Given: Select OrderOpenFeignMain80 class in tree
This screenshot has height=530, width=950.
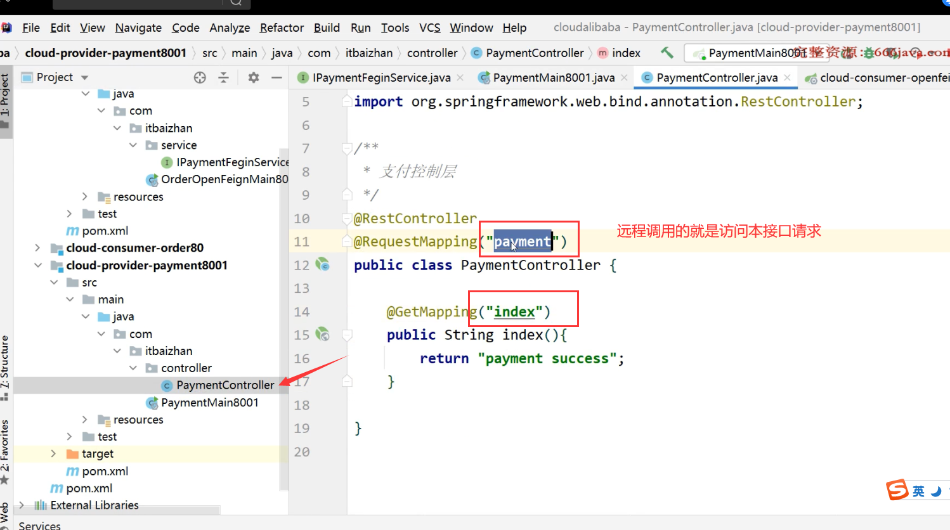Looking at the screenshot, I should [224, 179].
